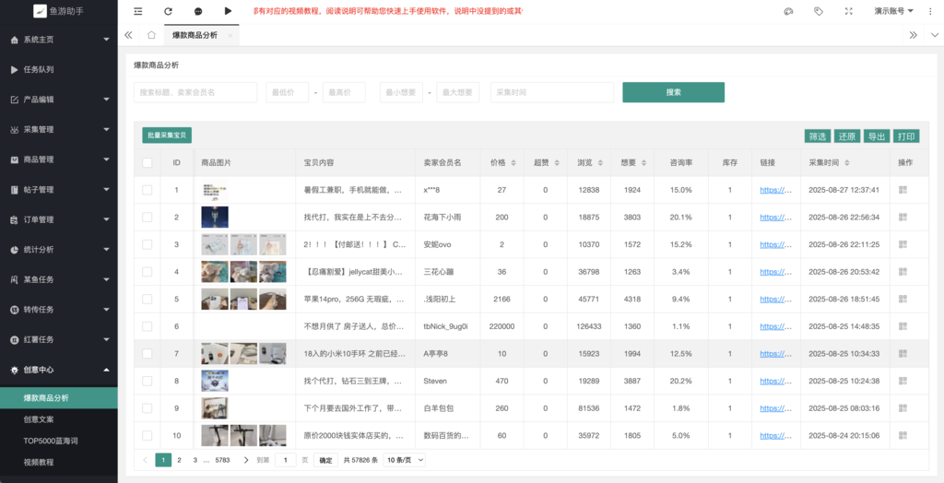The width and height of the screenshot is (944, 483).
Task: Click the tag icon in the header
Action: tap(819, 11)
